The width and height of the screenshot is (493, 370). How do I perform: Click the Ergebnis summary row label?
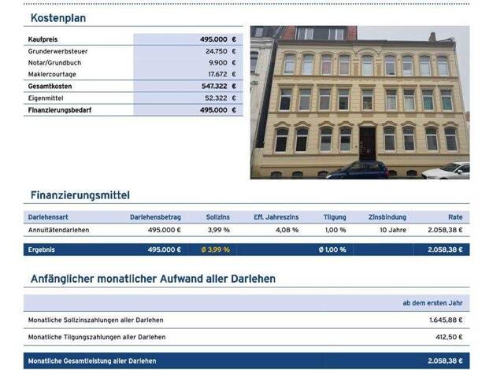tap(41, 250)
